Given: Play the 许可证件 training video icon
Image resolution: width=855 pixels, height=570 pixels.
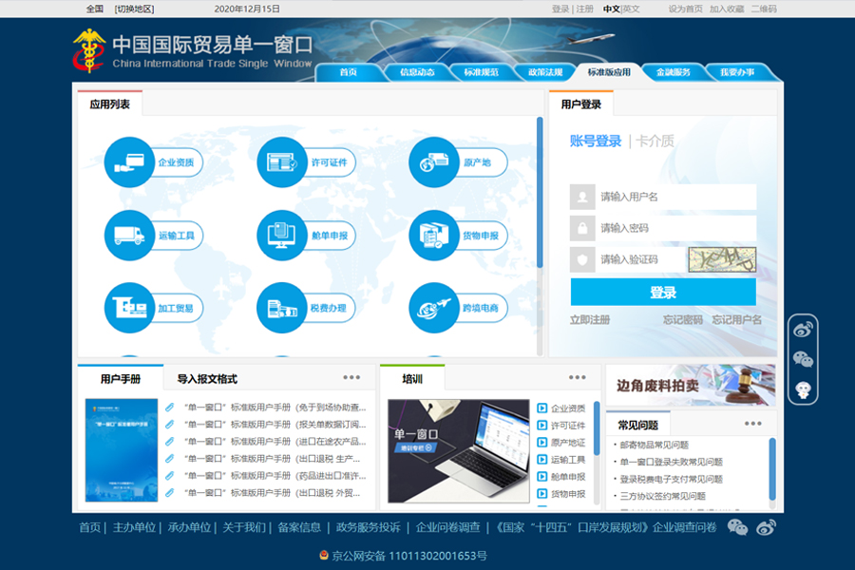Looking at the screenshot, I should tap(542, 425).
